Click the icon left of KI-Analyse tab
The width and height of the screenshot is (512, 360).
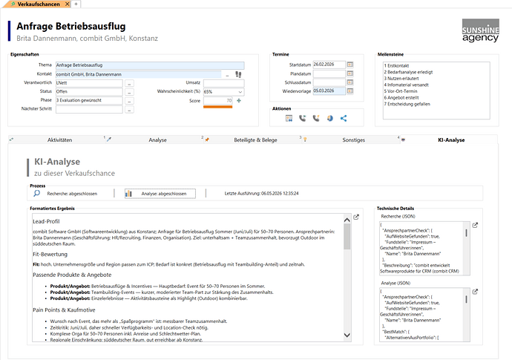point(403,140)
